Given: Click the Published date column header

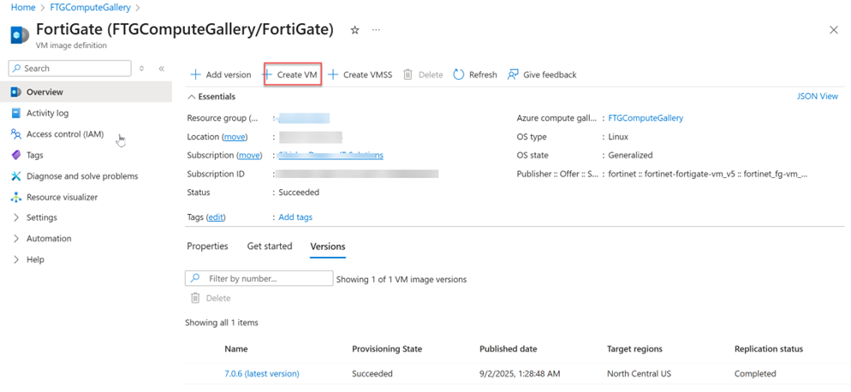Looking at the screenshot, I should [x=509, y=349].
